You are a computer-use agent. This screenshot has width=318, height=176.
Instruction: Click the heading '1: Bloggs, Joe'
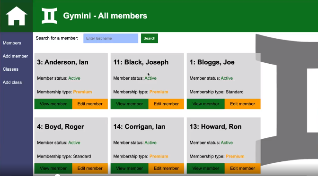click(x=212, y=62)
